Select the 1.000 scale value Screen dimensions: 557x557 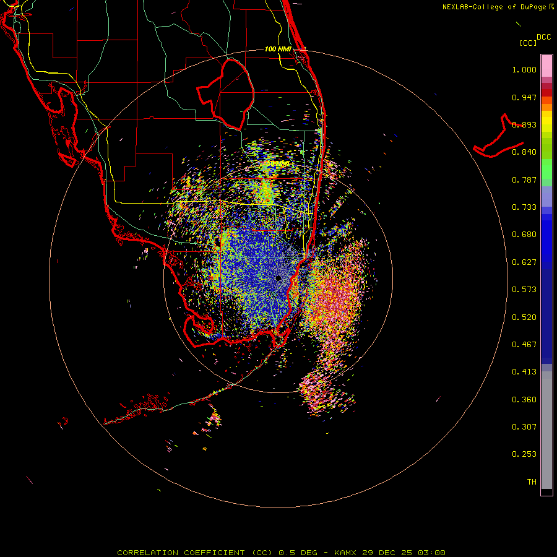pos(524,69)
